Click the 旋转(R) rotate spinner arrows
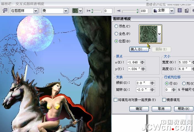The image size is (194, 132). 152,90
